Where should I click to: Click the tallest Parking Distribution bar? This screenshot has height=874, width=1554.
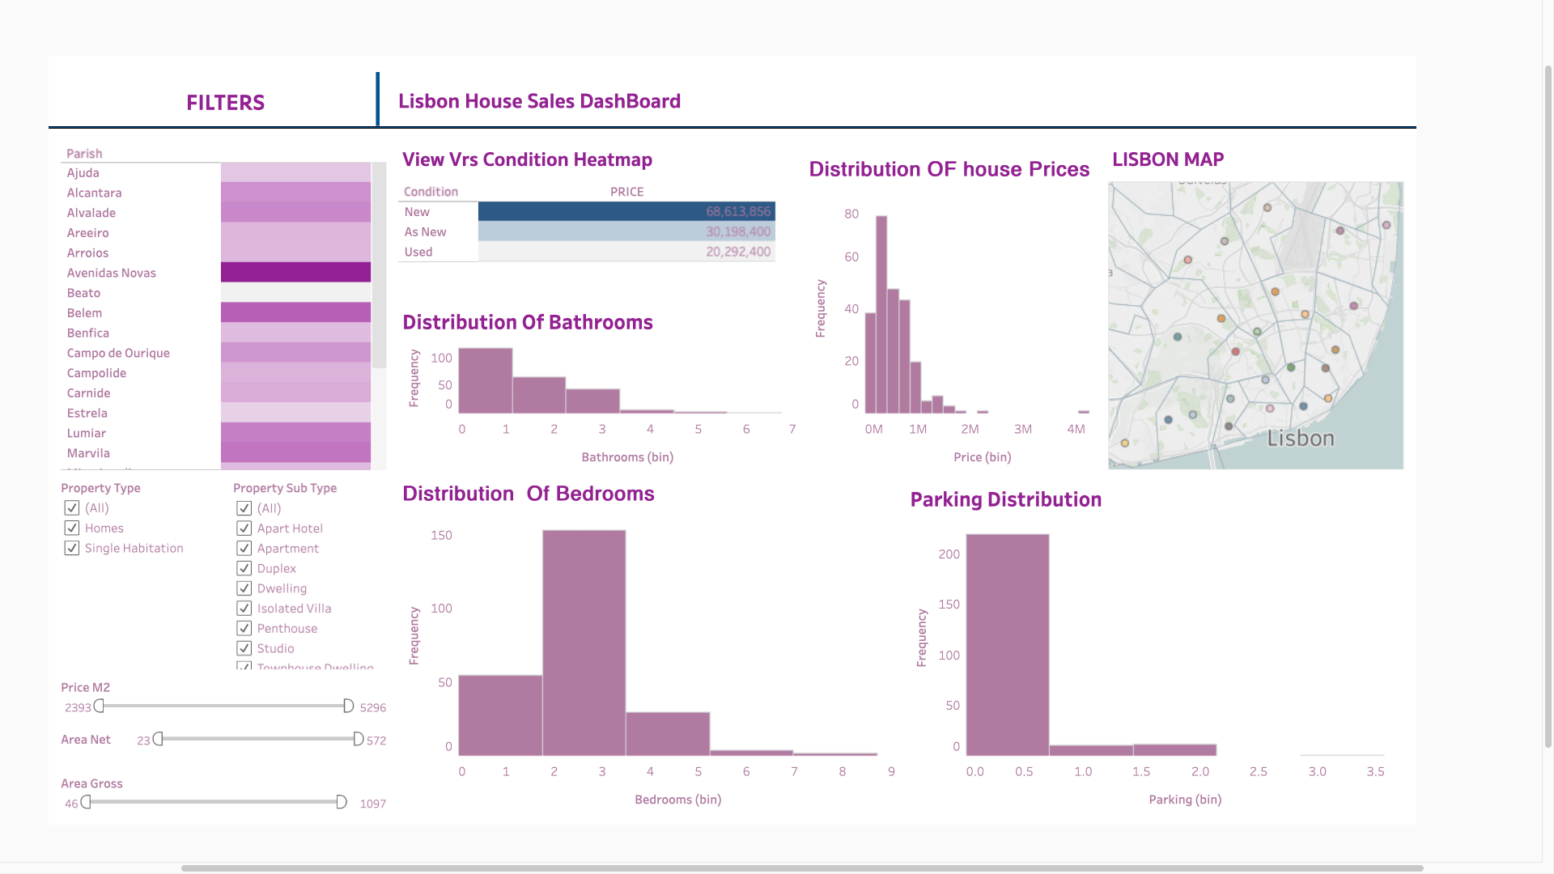1007,645
